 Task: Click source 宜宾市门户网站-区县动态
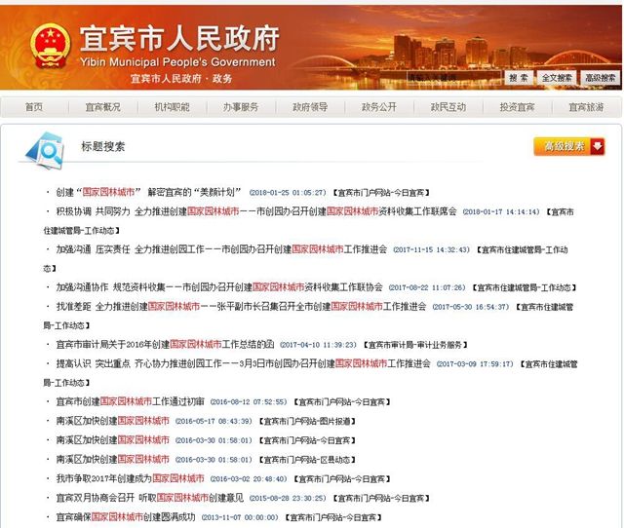[307, 460]
